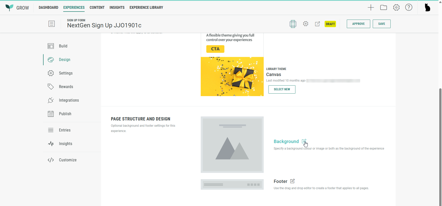Edit Background using pencil icon
The height and width of the screenshot is (206, 442).
click(304, 141)
